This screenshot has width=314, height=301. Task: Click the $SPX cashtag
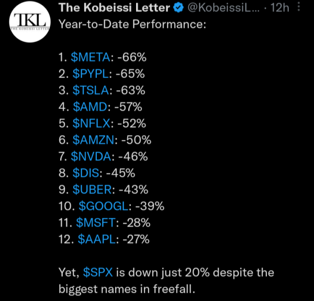pyautogui.click(x=98, y=272)
